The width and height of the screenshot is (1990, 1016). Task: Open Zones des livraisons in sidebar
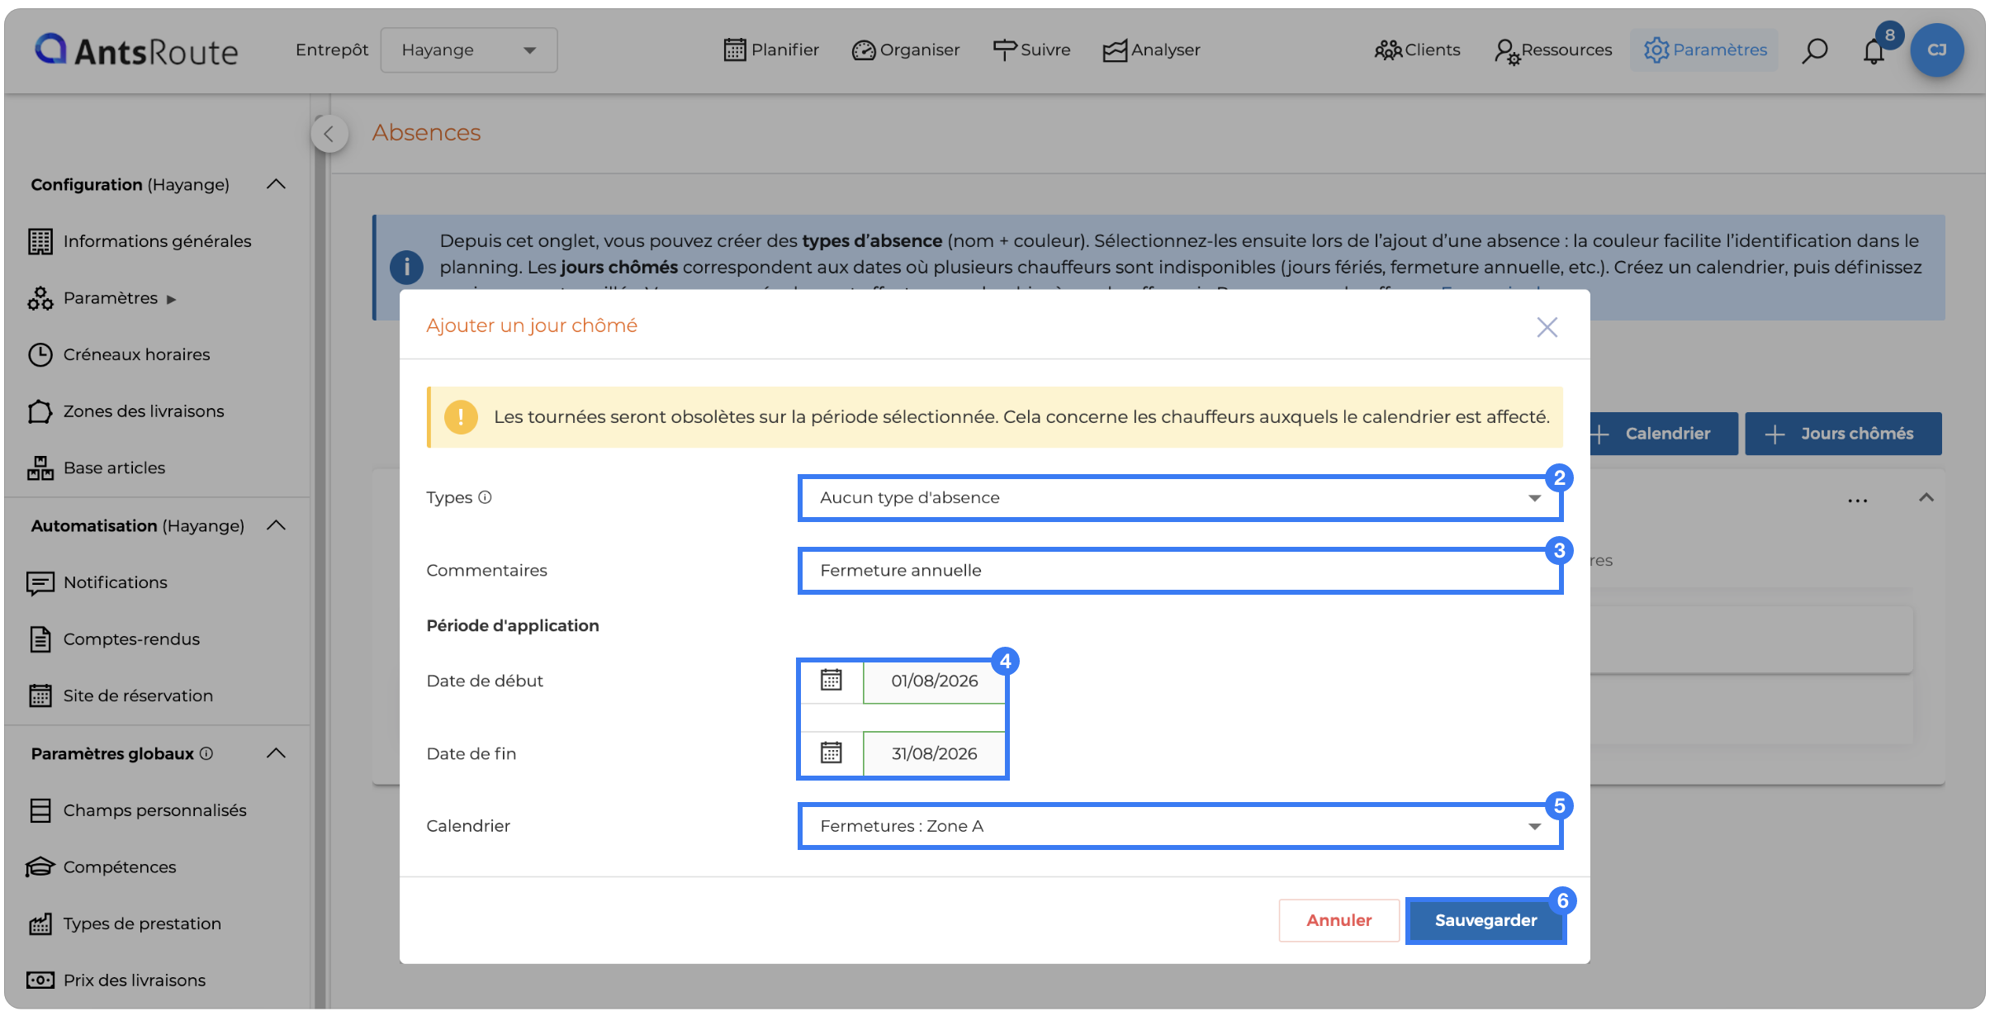pos(126,411)
